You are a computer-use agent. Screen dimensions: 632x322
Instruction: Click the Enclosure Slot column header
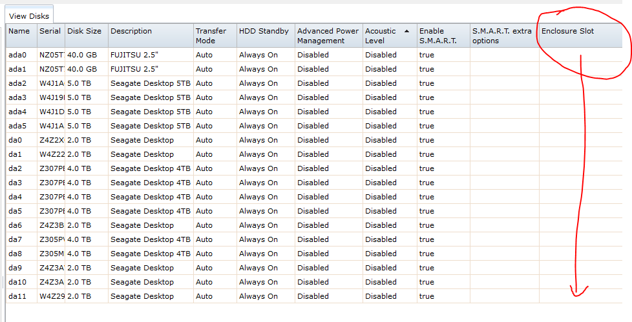point(581,36)
